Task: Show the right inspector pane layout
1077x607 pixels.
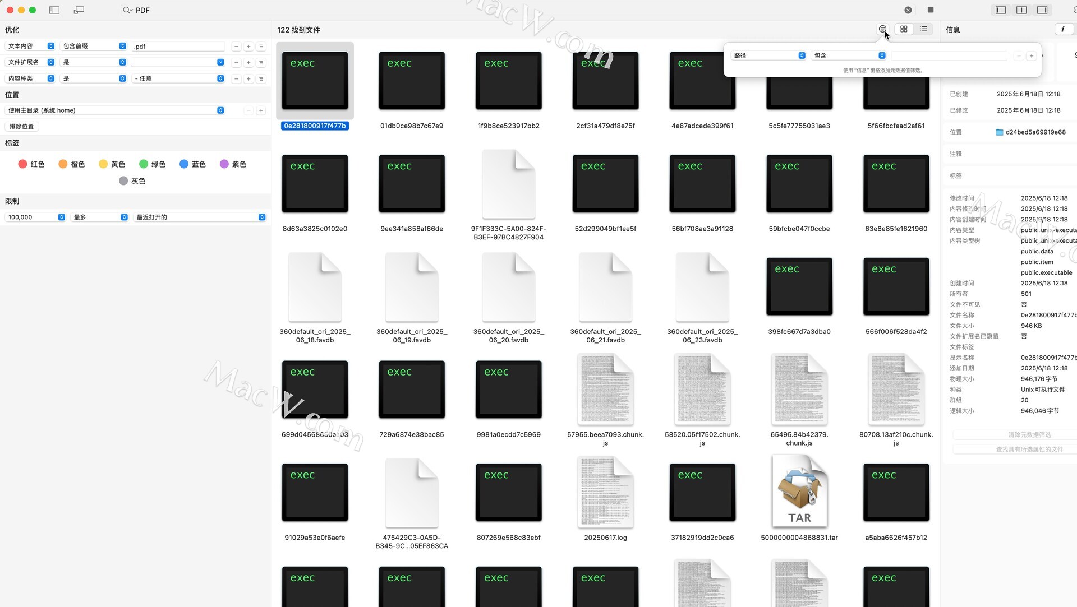Action: (x=1042, y=10)
